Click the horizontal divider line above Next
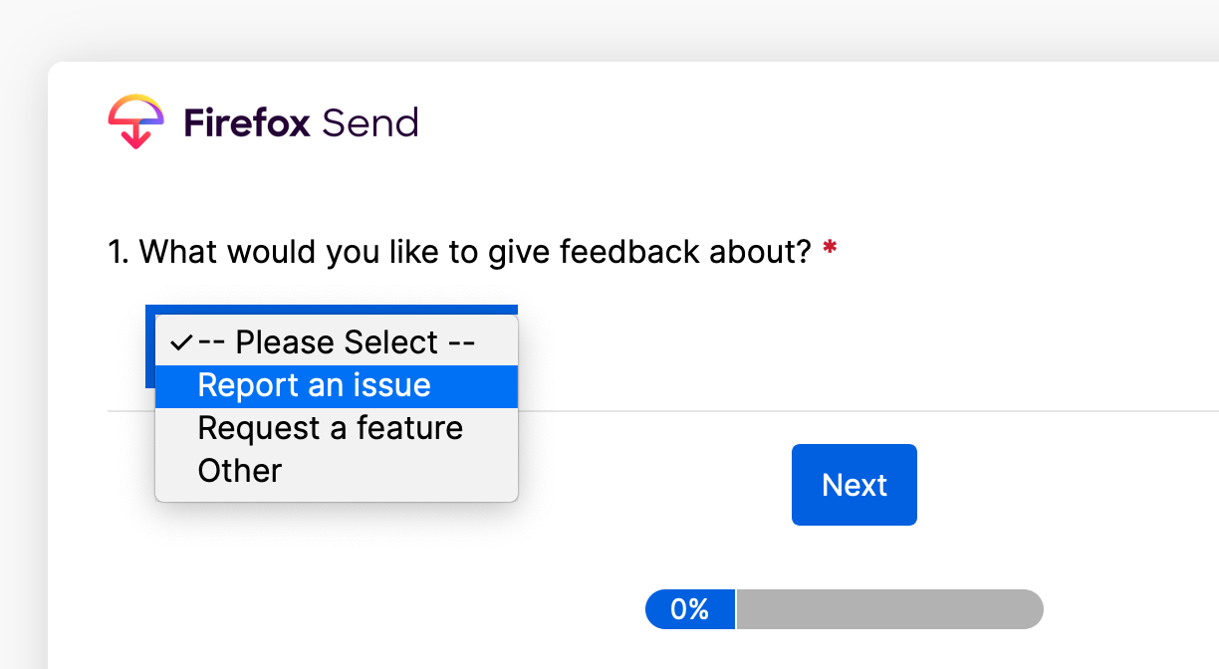 coord(868,410)
